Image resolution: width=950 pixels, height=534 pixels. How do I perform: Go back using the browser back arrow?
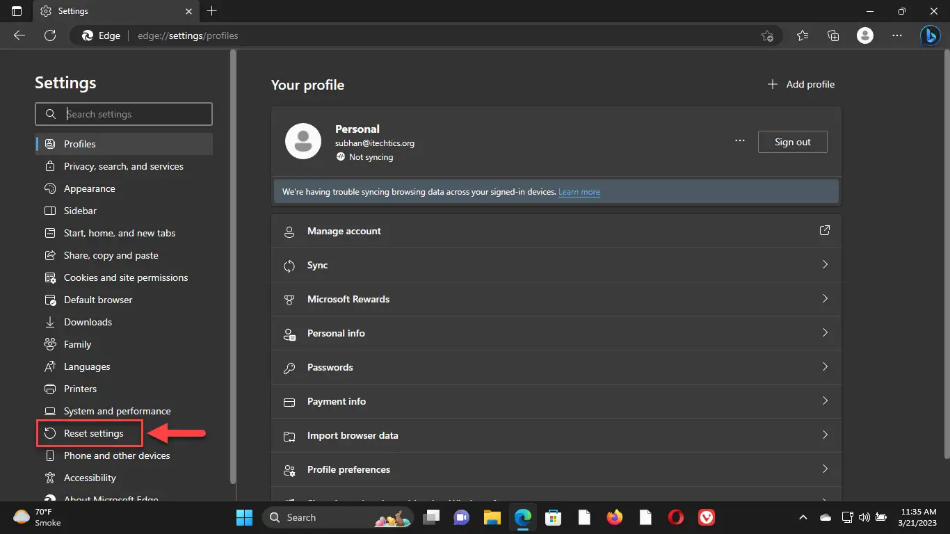pyautogui.click(x=19, y=35)
